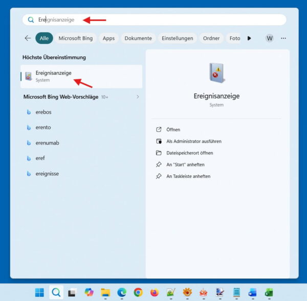307x301 pixels.
Task: Choose Als Administrator ausführen
Action: (x=194, y=142)
